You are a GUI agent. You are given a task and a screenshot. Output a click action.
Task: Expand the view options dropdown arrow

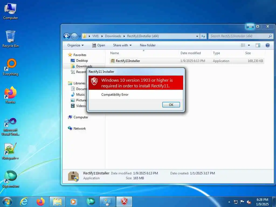pos(249,45)
